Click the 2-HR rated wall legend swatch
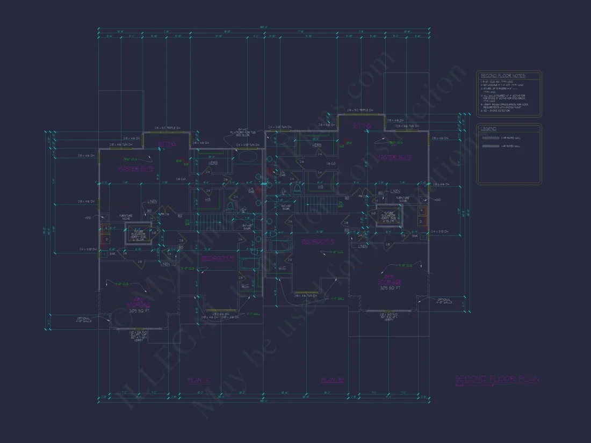 click(x=491, y=138)
